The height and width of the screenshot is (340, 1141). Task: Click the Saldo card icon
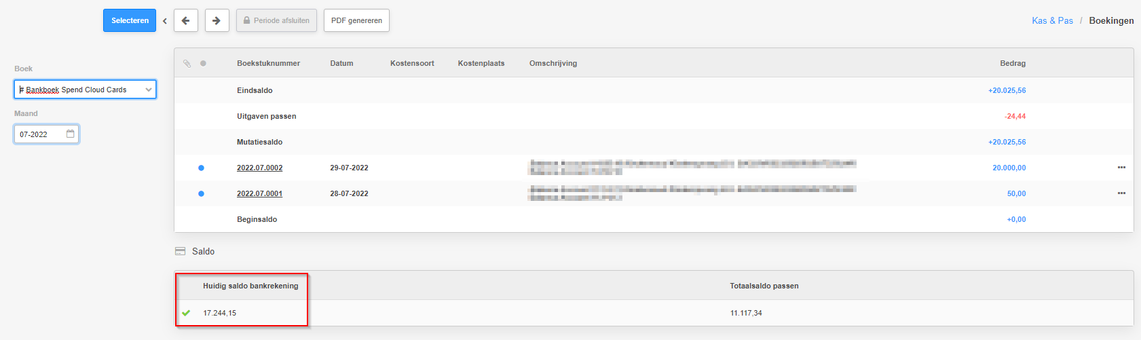click(180, 251)
